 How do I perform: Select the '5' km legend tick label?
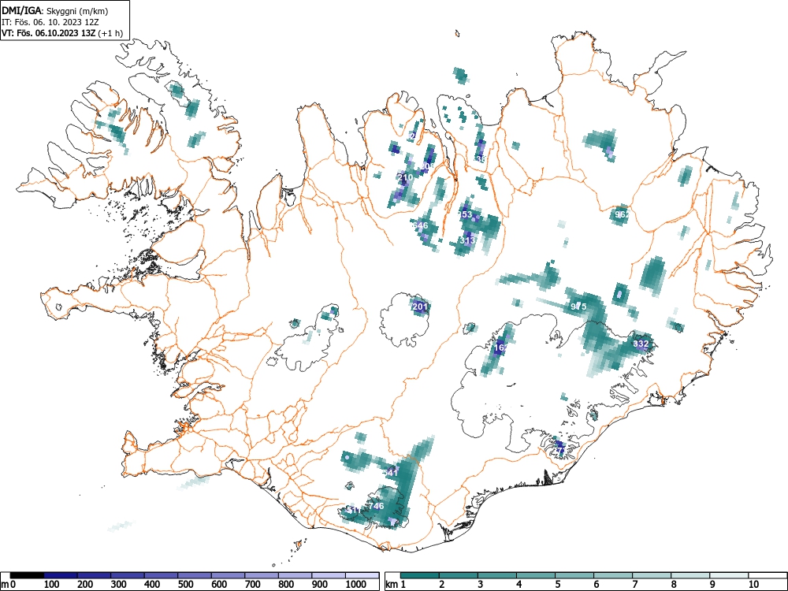(558, 585)
